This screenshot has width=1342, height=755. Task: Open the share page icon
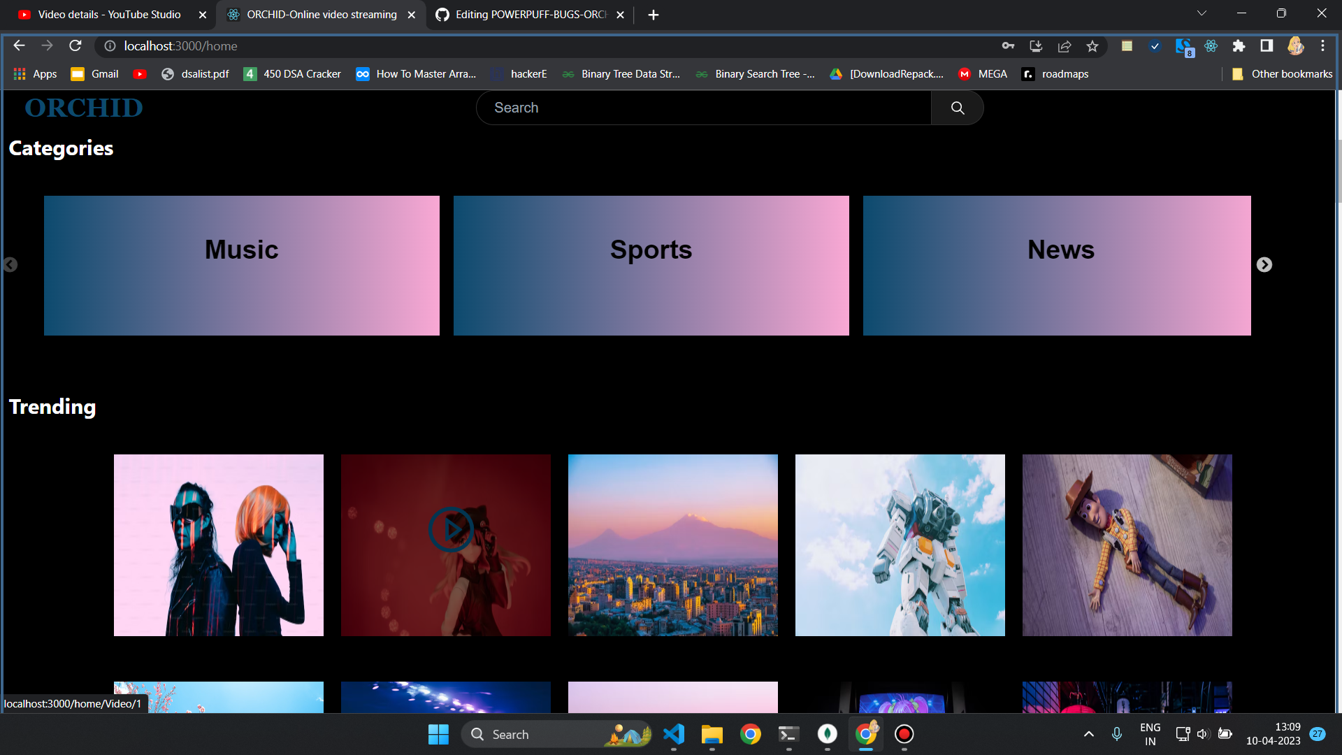(1065, 46)
